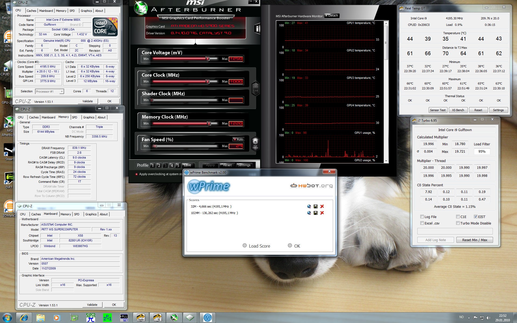Click Validate in top CPU-Z window

[88, 101]
